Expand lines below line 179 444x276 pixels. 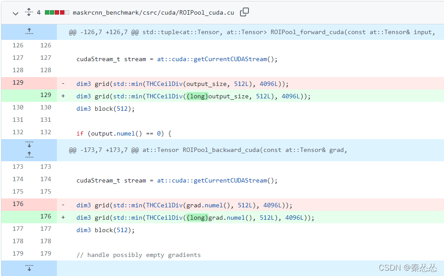[29, 268]
